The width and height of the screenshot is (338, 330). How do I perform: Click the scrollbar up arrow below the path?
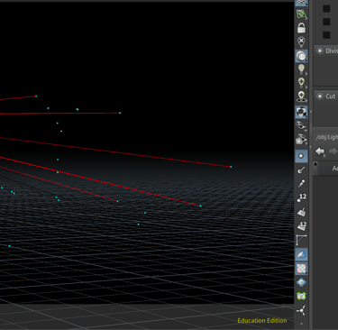click(315, 164)
